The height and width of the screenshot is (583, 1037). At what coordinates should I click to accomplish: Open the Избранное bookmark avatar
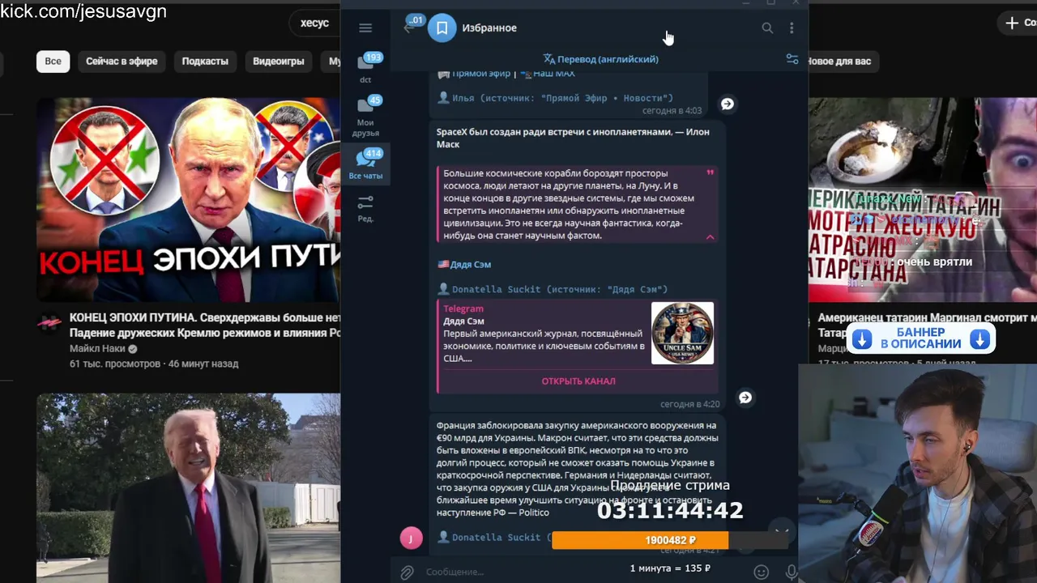tap(442, 28)
